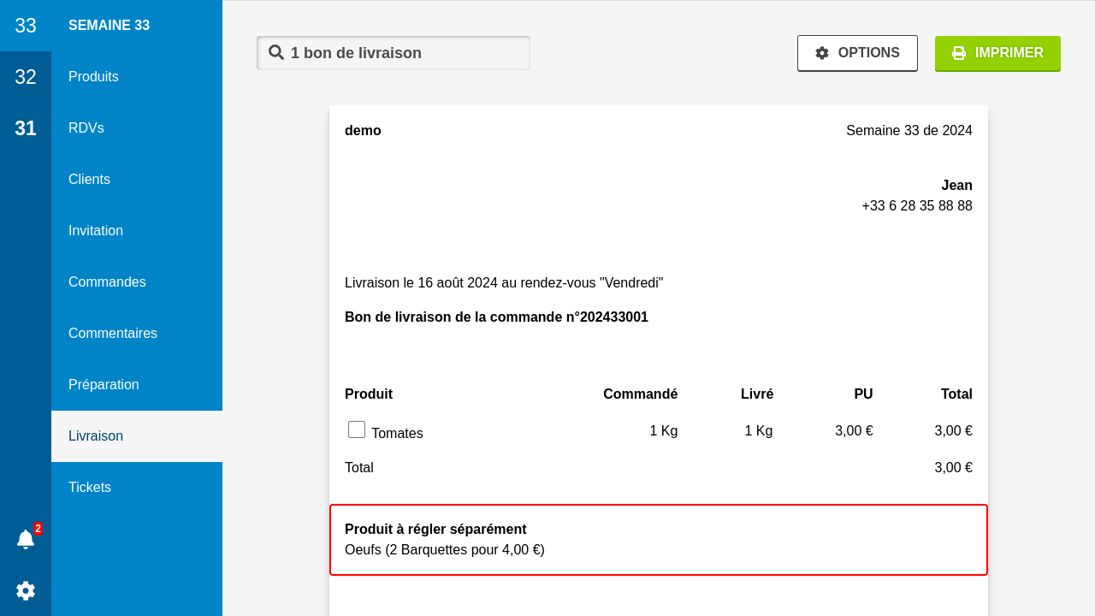Click the gear icon on Options
The image size is (1095, 616).
pyautogui.click(x=822, y=53)
